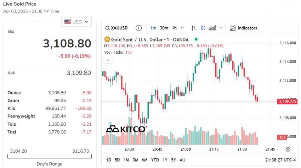Click the chart settings hexagon icon
Screen dimensions: 301x168
288,150
